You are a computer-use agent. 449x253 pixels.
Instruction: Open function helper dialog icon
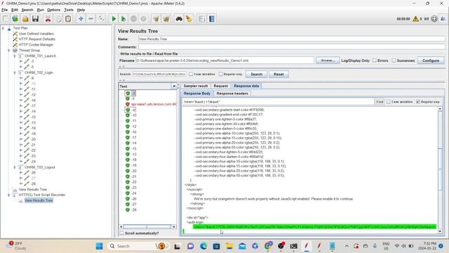pos(201,19)
